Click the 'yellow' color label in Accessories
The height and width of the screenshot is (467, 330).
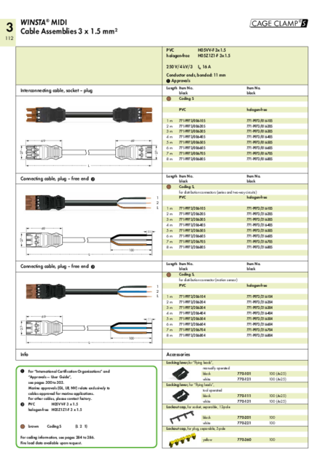tap(208, 439)
